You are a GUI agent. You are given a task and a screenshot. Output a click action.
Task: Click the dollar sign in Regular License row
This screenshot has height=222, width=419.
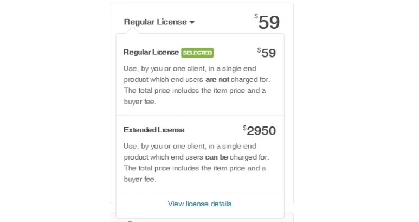pos(259,50)
